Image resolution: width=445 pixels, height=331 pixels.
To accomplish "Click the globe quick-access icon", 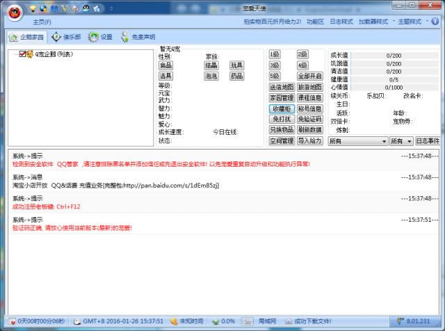I will point(43,9).
